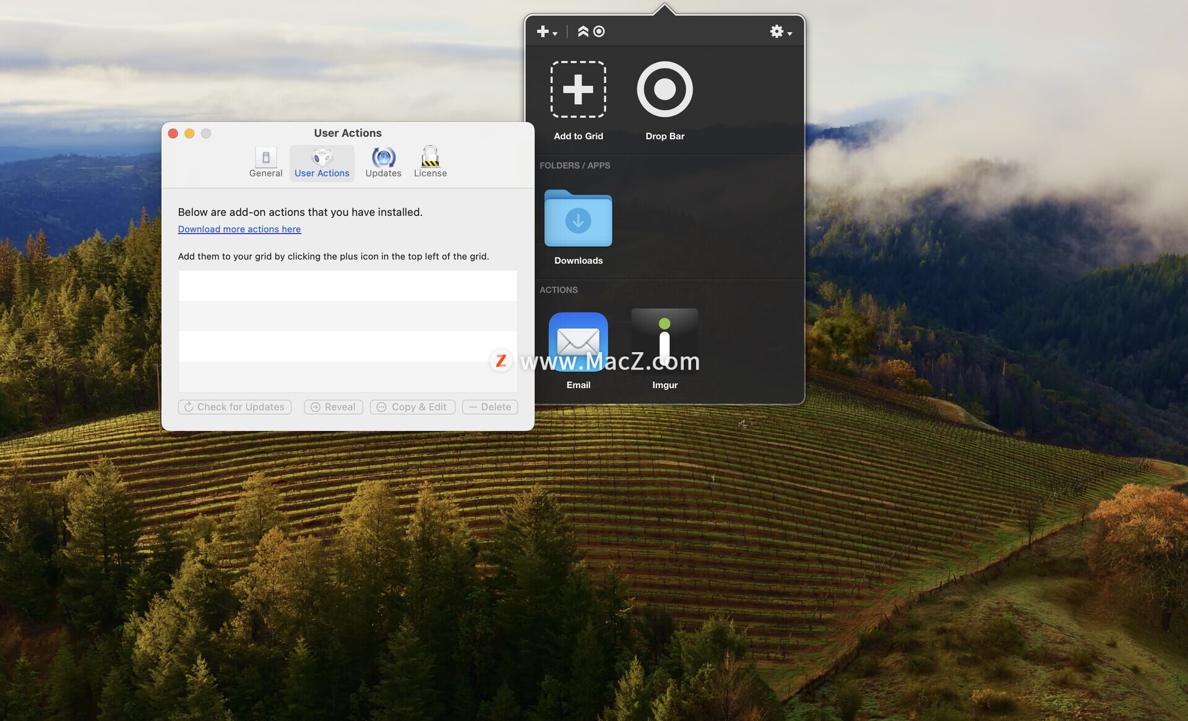Image resolution: width=1188 pixels, height=721 pixels.
Task: Click the Check for Updates button
Action: [235, 407]
